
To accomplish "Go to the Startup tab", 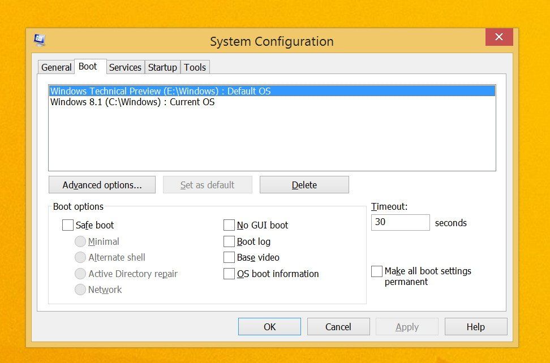I will pyautogui.click(x=162, y=67).
